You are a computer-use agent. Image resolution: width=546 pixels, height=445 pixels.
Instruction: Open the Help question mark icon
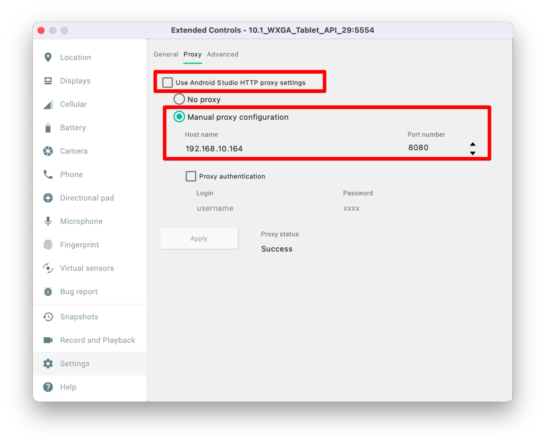[48, 387]
